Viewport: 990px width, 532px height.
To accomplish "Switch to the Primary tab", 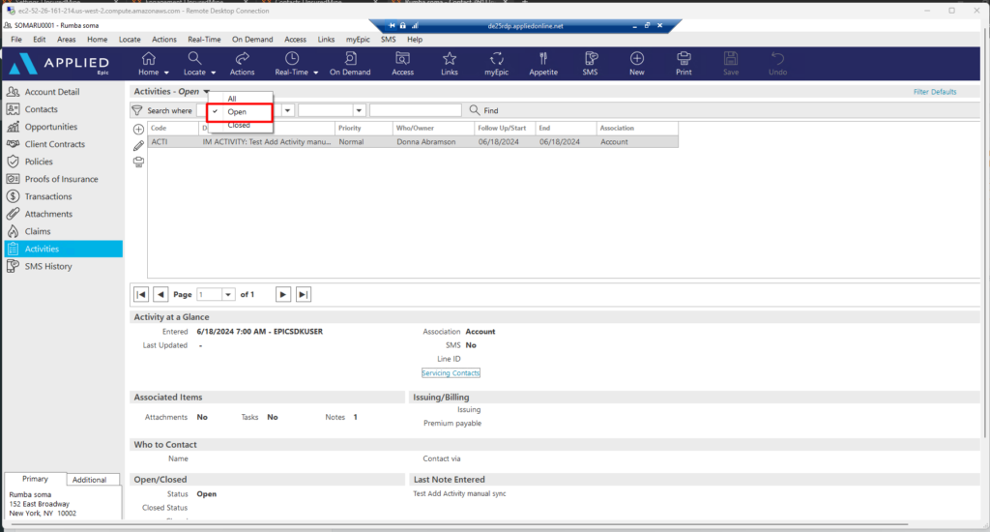I will (x=36, y=479).
